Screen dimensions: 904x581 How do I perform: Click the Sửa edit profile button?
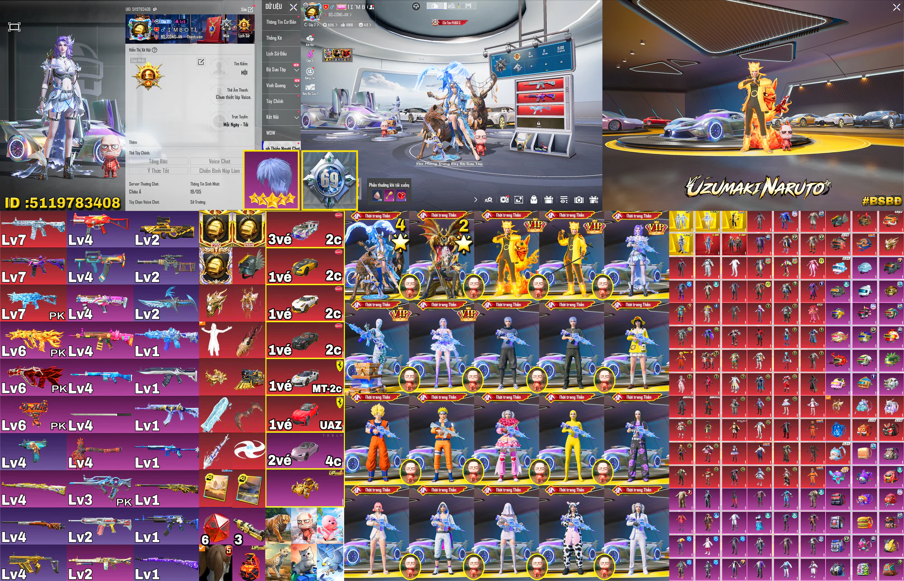(x=247, y=9)
